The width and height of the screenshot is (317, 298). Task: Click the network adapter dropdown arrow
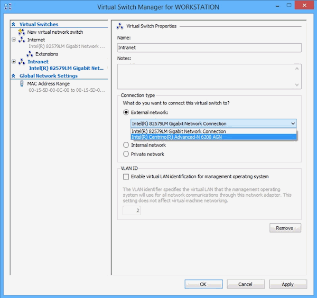293,123
